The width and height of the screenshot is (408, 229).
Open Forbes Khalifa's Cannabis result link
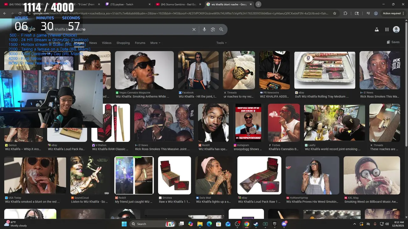coord(284,149)
